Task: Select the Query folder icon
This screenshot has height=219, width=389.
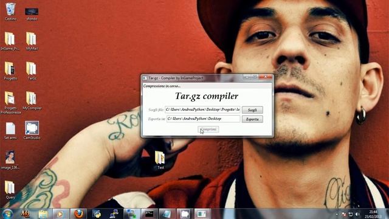Action: 10,190
